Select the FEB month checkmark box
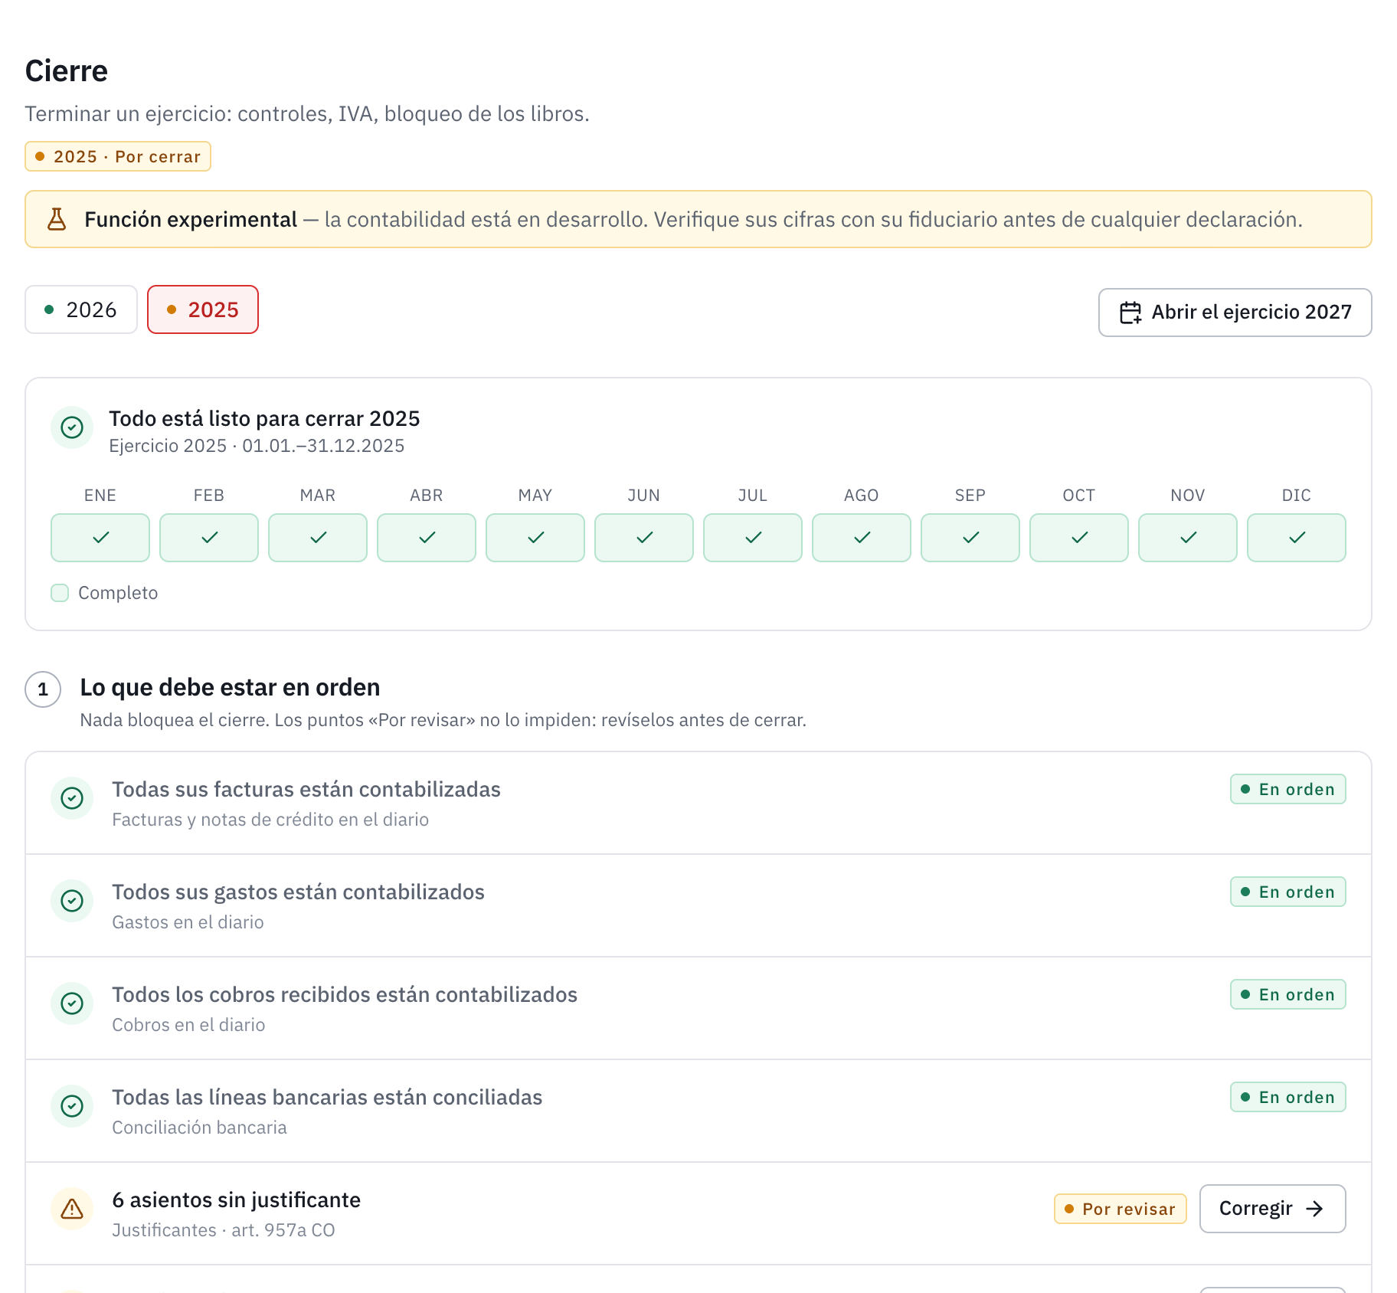 (209, 538)
